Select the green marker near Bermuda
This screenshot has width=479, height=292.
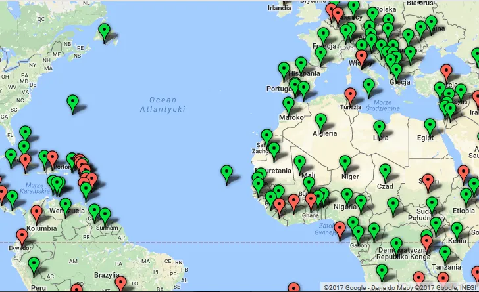coord(72,104)
